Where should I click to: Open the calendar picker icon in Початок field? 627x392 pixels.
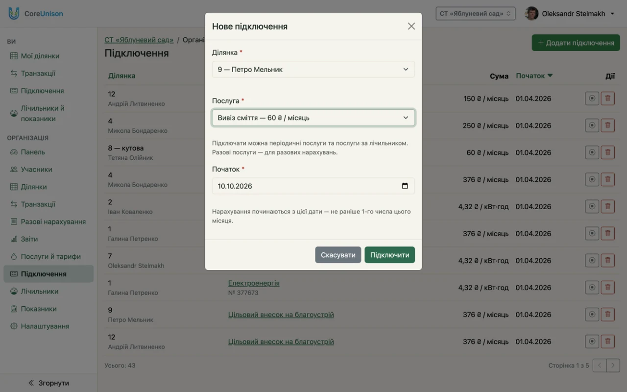click(405, 186)
